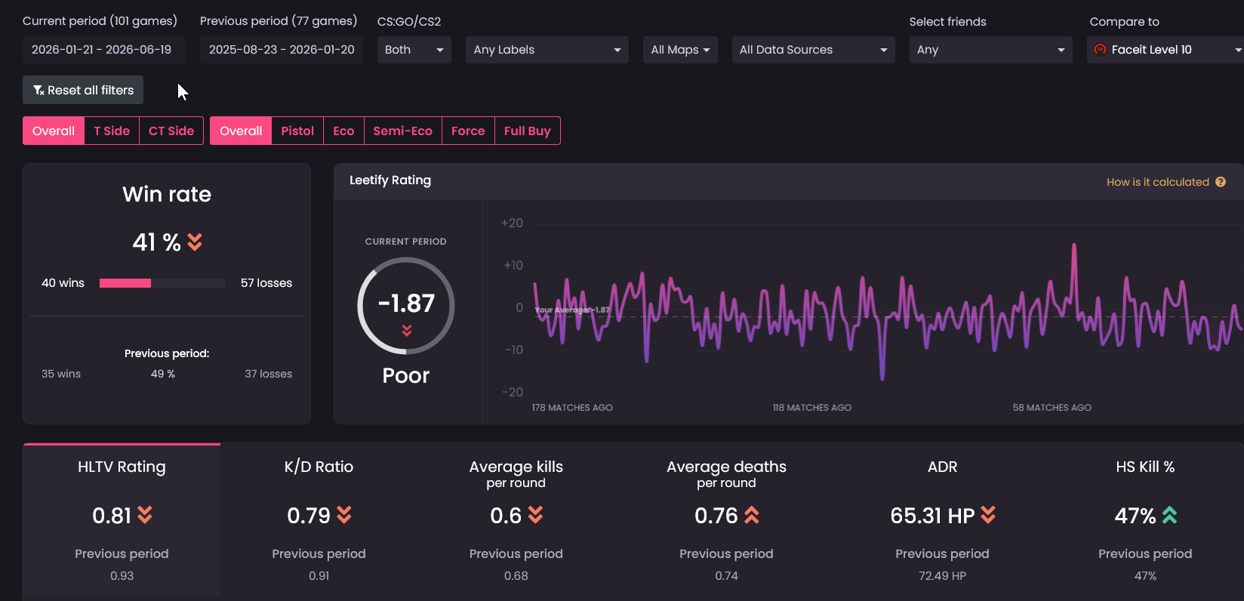This screenshot has width=1244, height=601.
Task: Click the Win rate downtrend arrow icon
Action: [x=195, y=242]
